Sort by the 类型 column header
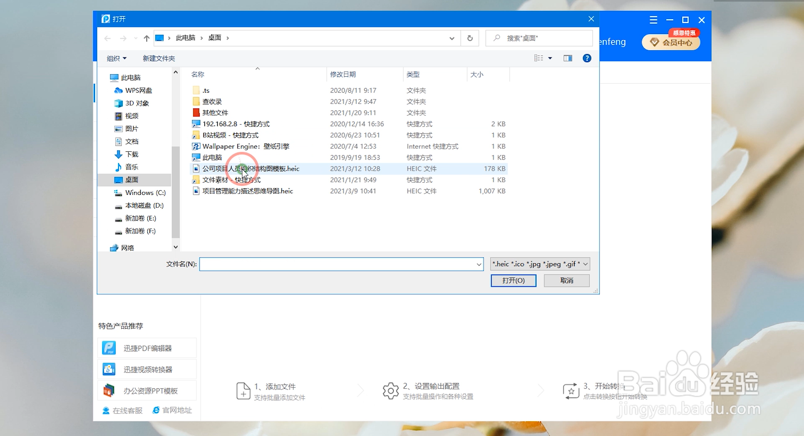 tap(413, 74)
